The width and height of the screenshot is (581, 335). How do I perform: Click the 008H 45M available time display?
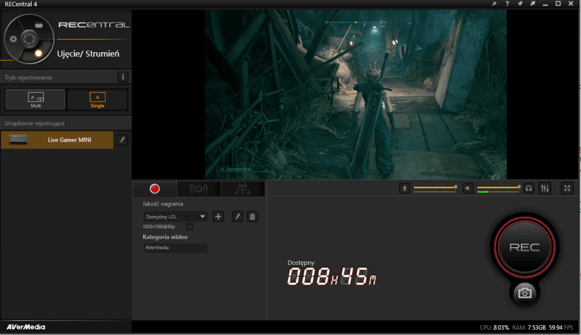point(332,277)
